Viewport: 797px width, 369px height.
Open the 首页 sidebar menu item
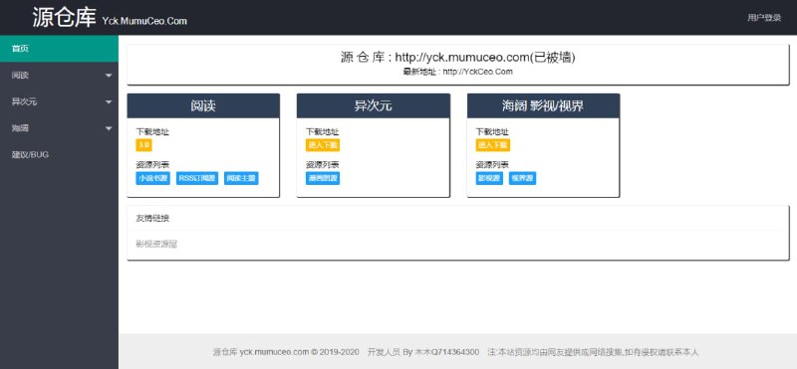59,49
